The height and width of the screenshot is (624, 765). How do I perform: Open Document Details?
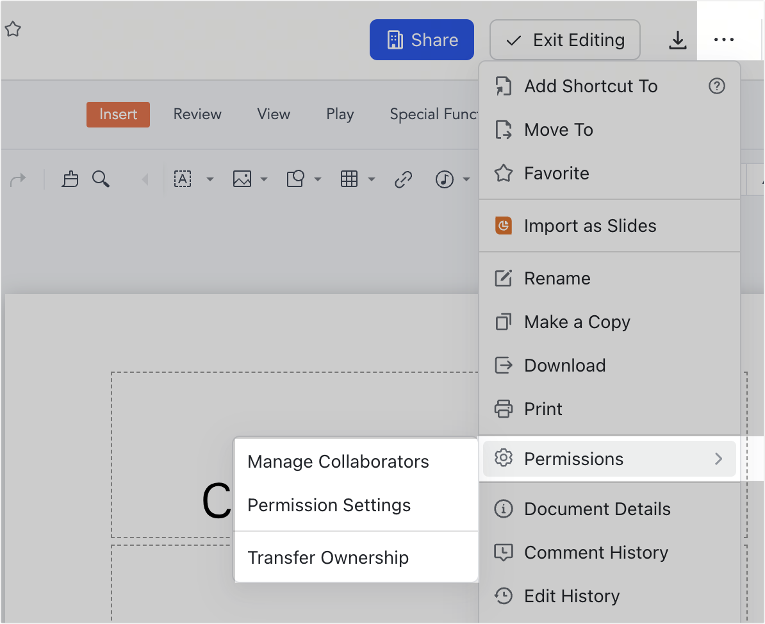click(610, 509)
